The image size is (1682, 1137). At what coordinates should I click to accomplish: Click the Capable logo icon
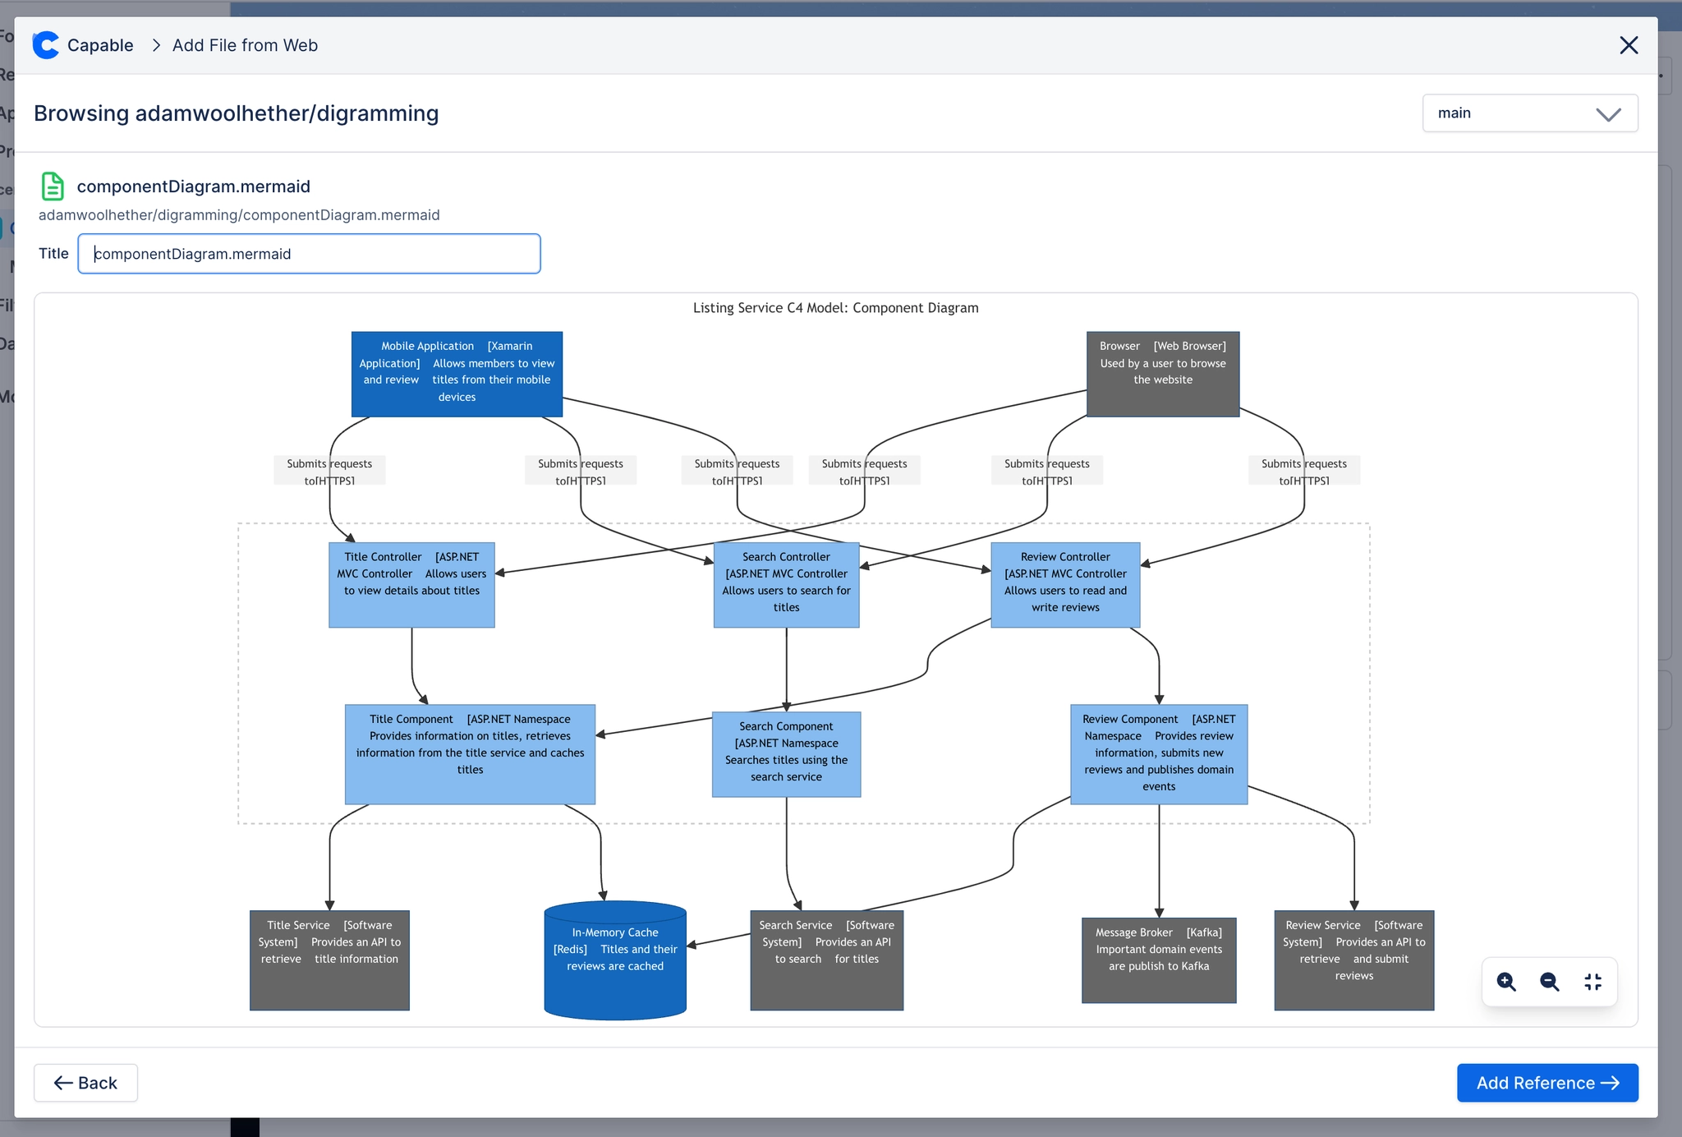click(46, 45)
